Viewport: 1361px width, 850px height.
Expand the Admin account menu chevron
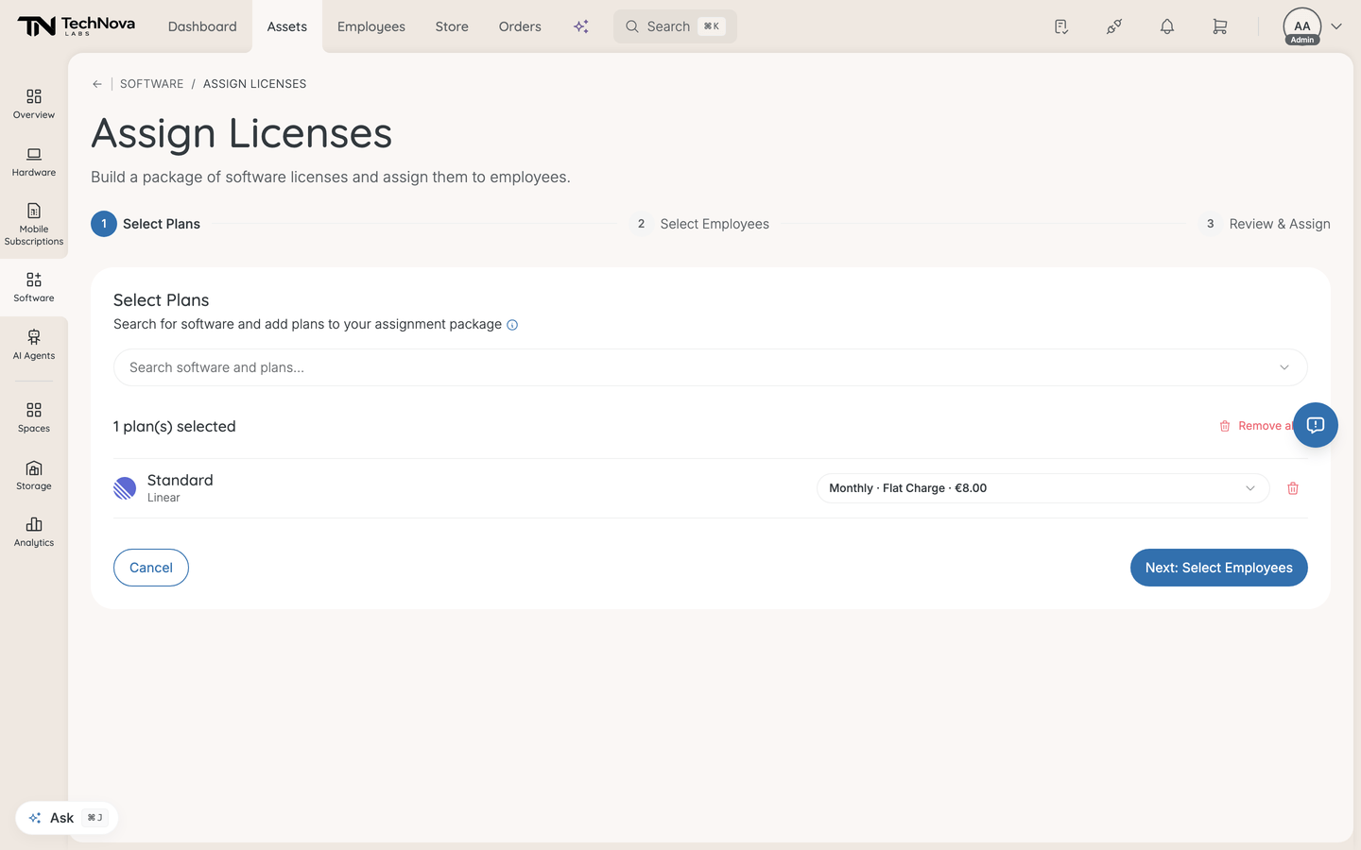(x=1336, y=26)
